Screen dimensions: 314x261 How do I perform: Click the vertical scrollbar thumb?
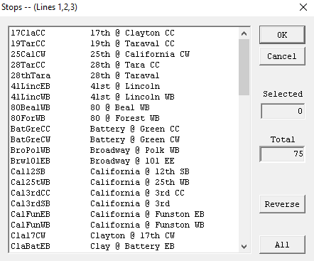pos(244,68)
